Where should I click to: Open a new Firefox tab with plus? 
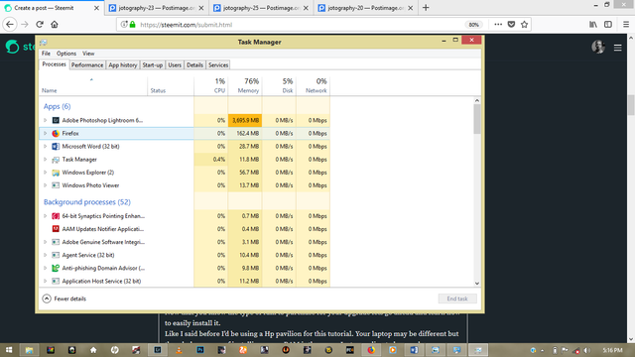pos(426,8)
